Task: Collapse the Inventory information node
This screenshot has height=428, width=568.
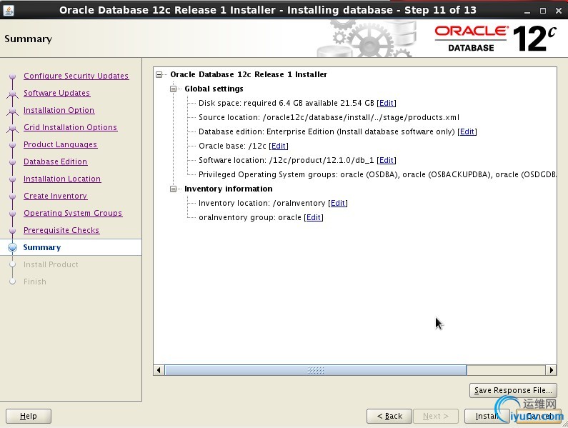Action: pyautogui.click(x=174, y=189)
